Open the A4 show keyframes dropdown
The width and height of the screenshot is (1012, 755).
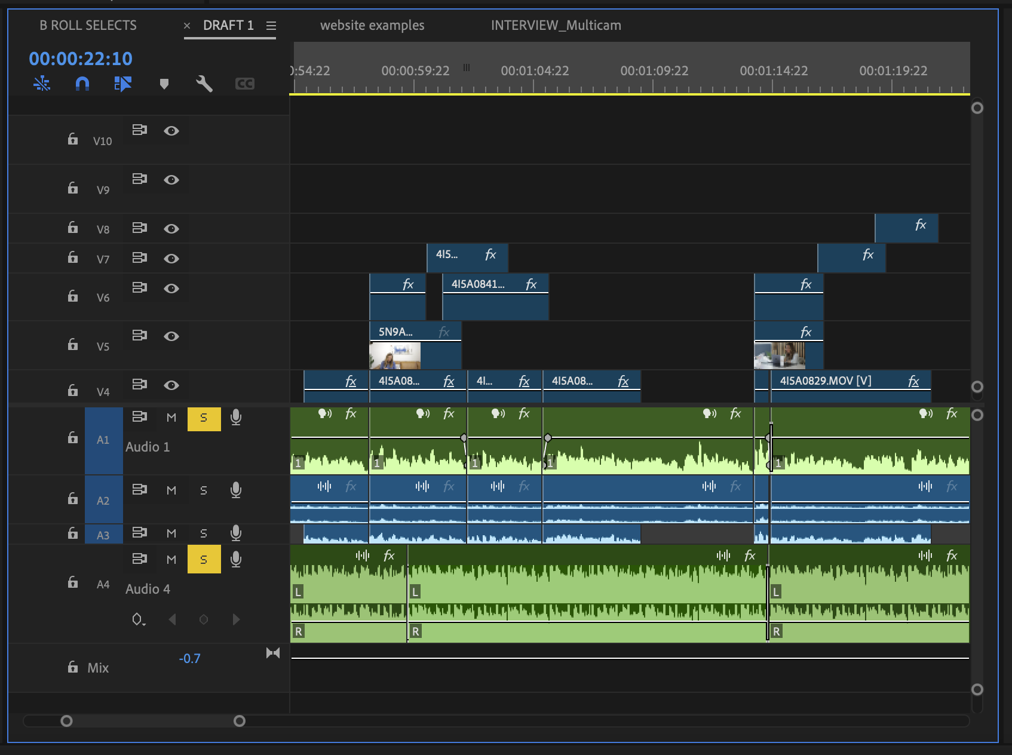click(x=138, y=619)
